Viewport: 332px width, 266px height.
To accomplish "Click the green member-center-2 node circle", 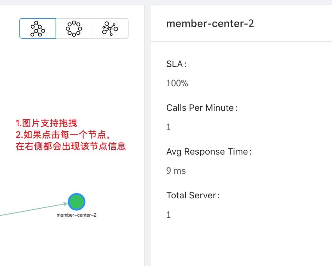I will pos(77,202).
